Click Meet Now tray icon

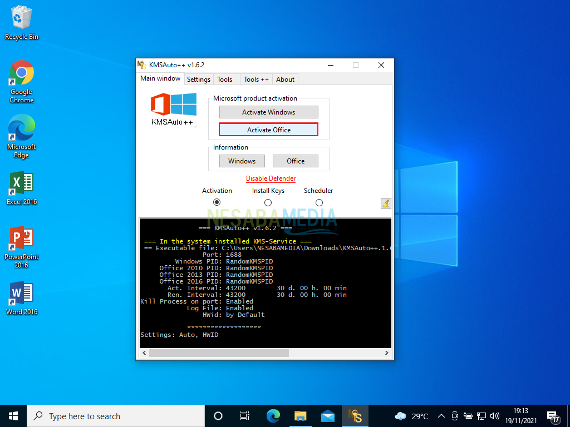[454, 416]
